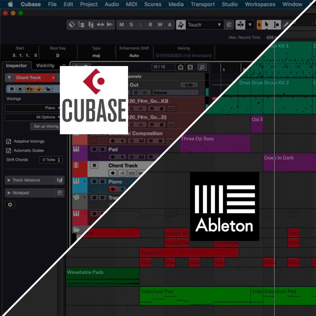
Task: Toggle global Read automation (R)
Action: pyautogui.click(x=150, y=25)
